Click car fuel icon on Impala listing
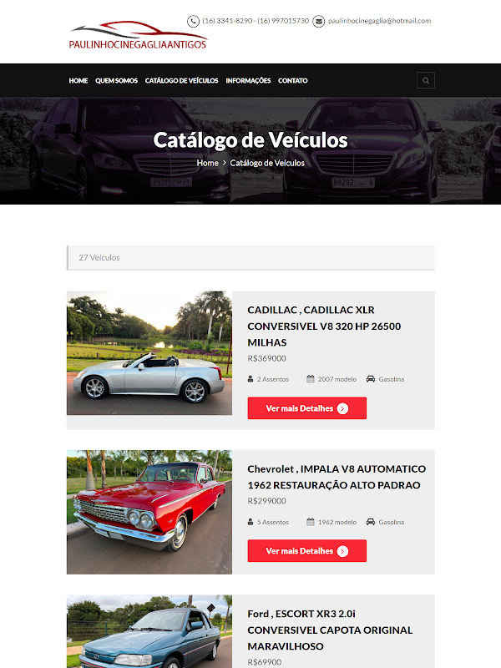Image resolution: width=501 pixels, height=668 pixels. coord(371,522)
